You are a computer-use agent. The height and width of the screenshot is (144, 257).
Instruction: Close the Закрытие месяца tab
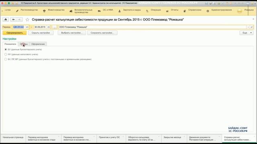[184, 136]
